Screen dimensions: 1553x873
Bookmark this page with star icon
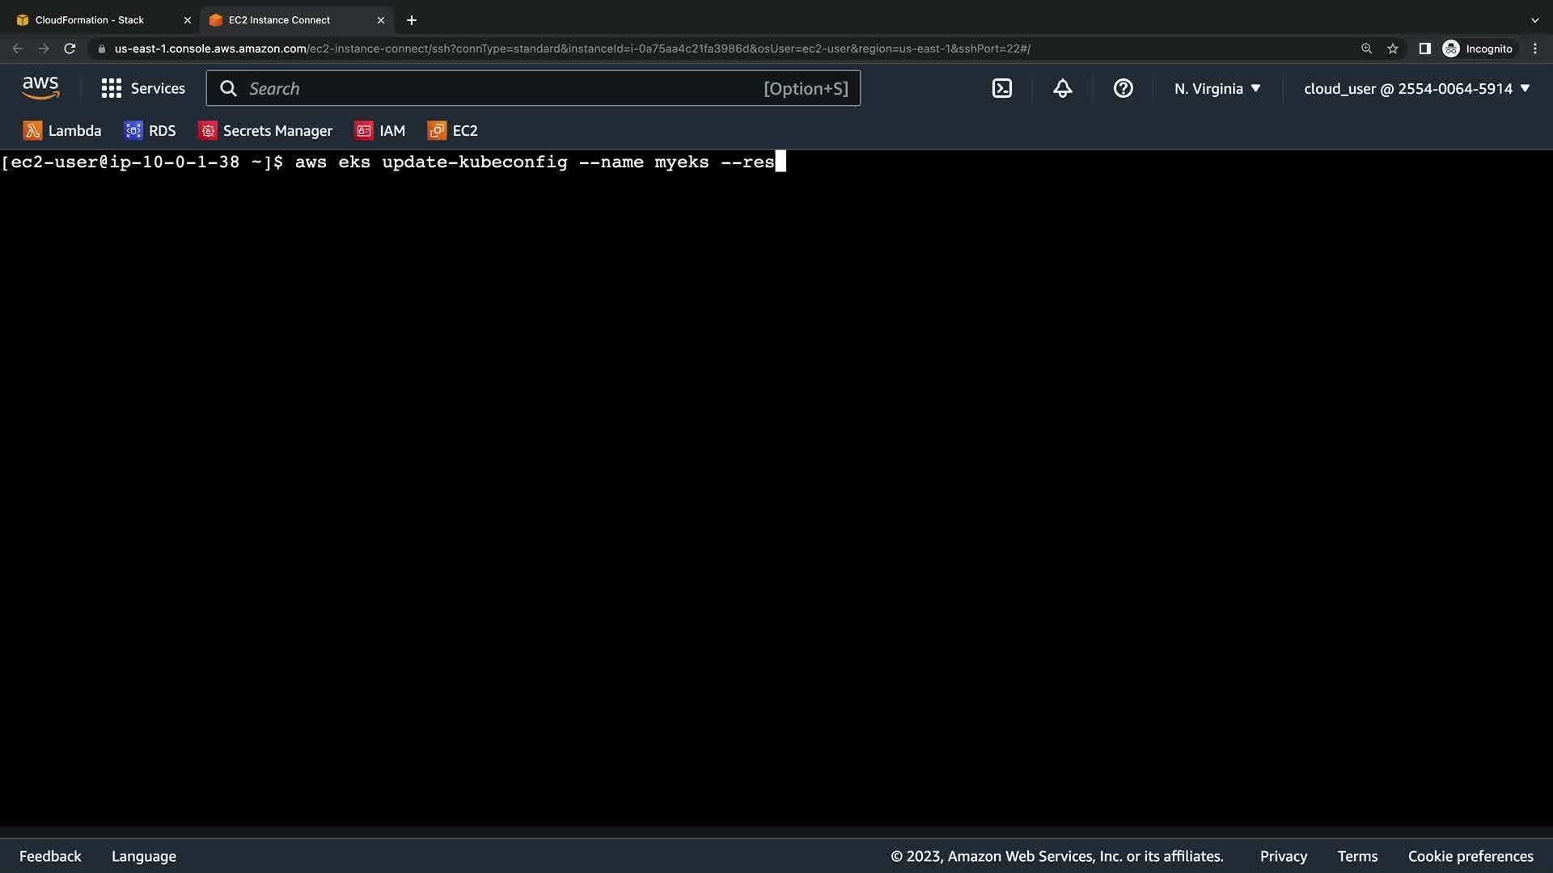pos(1393,48)
